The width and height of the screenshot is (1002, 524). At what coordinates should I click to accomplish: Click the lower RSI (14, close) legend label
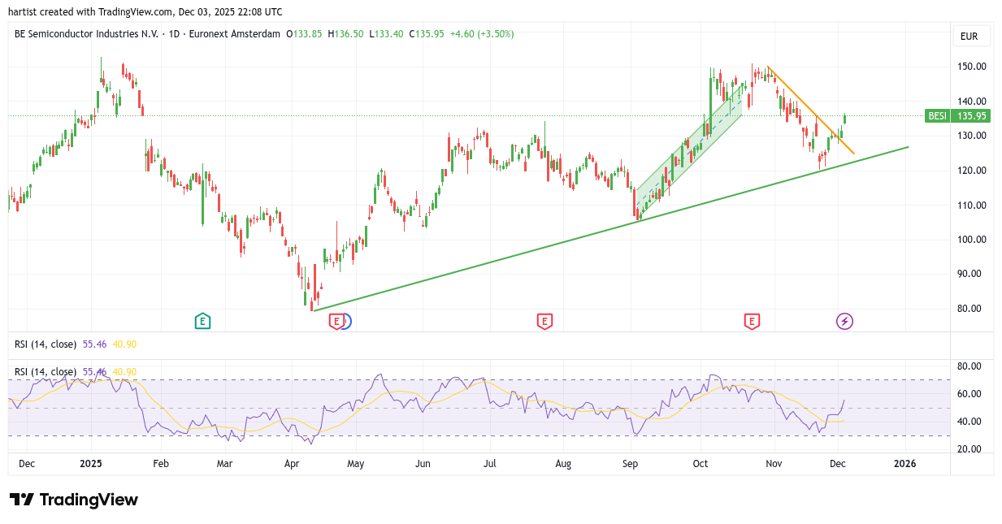[46, 372]
